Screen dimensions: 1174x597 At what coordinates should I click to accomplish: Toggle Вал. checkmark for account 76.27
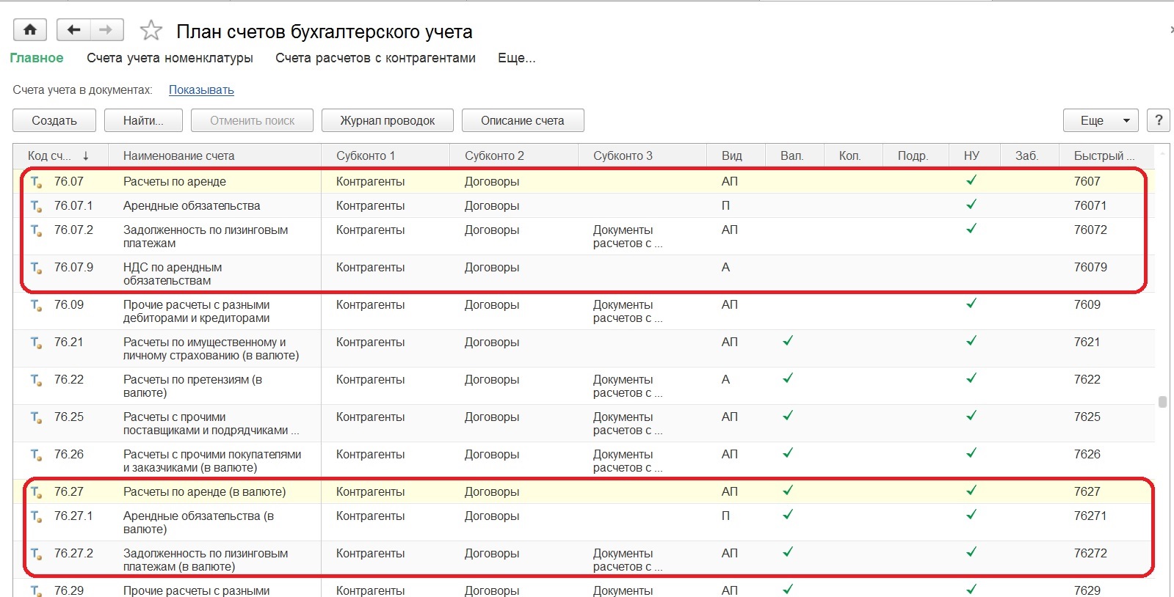click(x=788, y=491)
